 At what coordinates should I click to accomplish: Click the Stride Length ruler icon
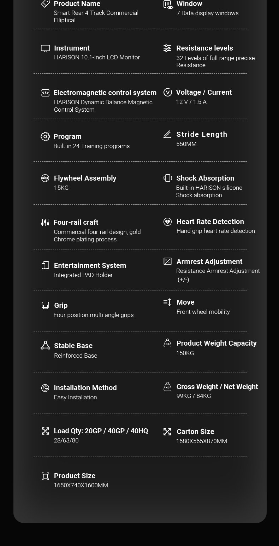click(167, 134)
